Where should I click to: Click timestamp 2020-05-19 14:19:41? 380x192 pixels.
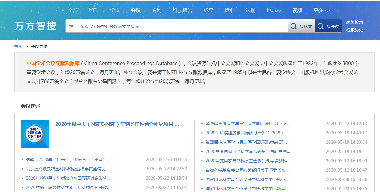coord(347,151)
